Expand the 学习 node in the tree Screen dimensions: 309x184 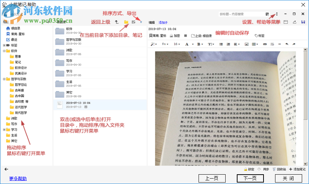[x=4, y=130]
